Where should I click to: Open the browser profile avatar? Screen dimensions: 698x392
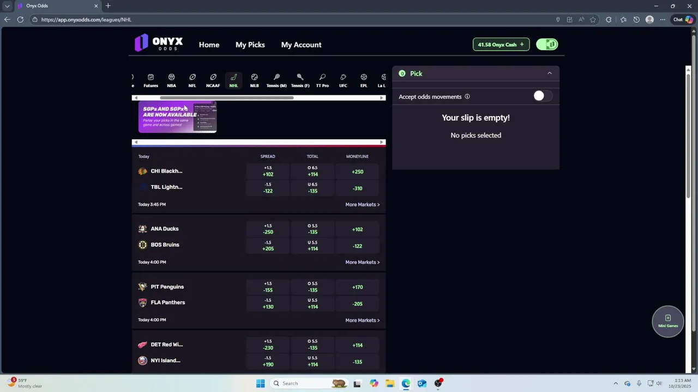649,20
